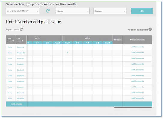Sort by the U1 T10 Pre column
This screenshot has width=164, height=119.
click(68, 43)
